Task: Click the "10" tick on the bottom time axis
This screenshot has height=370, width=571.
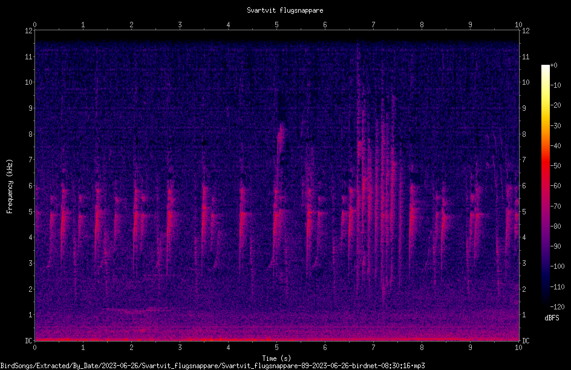Action: click(518, 348)
